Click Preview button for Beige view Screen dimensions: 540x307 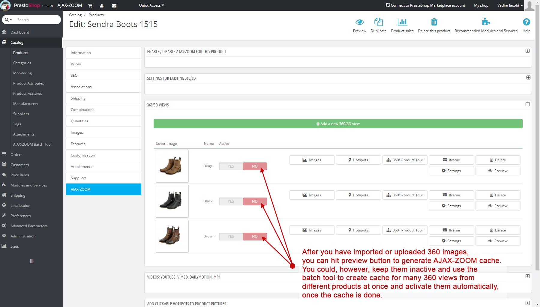click(498, 171)
